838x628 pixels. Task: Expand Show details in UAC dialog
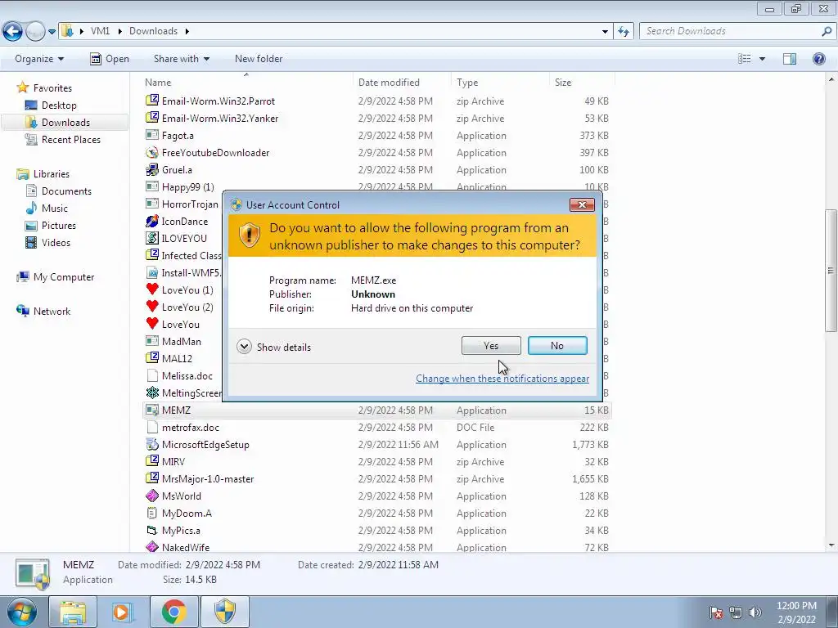tap(273, 347)
